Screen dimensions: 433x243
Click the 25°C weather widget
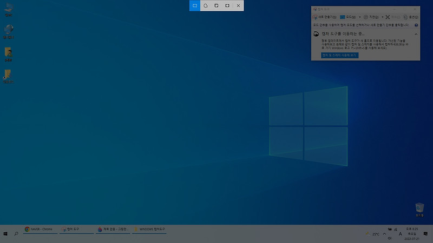click(x=372, y=234)
